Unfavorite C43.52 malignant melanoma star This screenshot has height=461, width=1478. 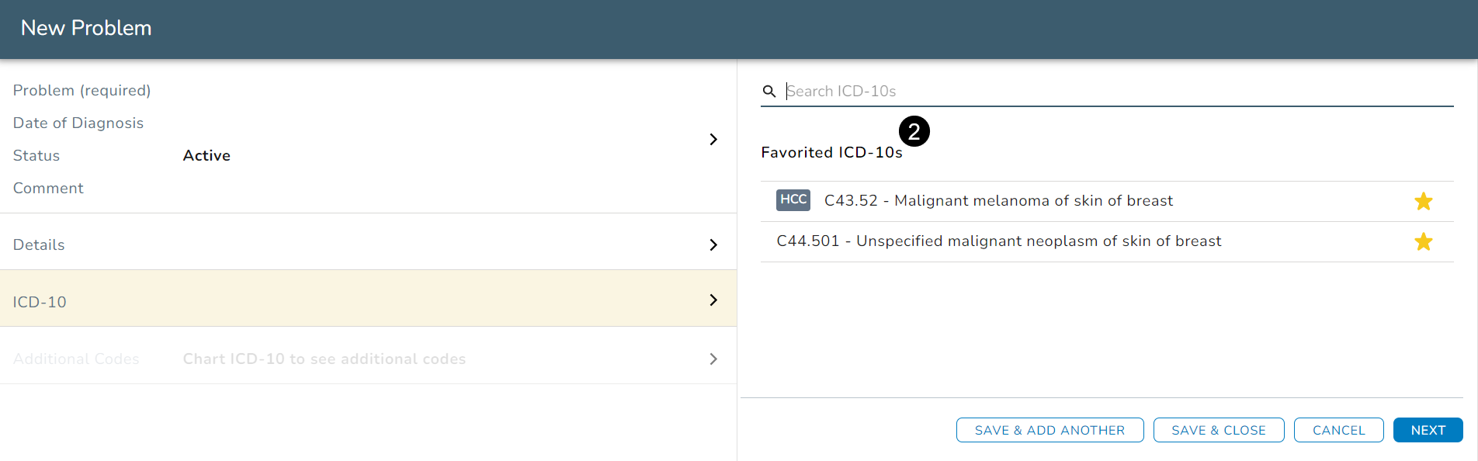click(1423, 202)
